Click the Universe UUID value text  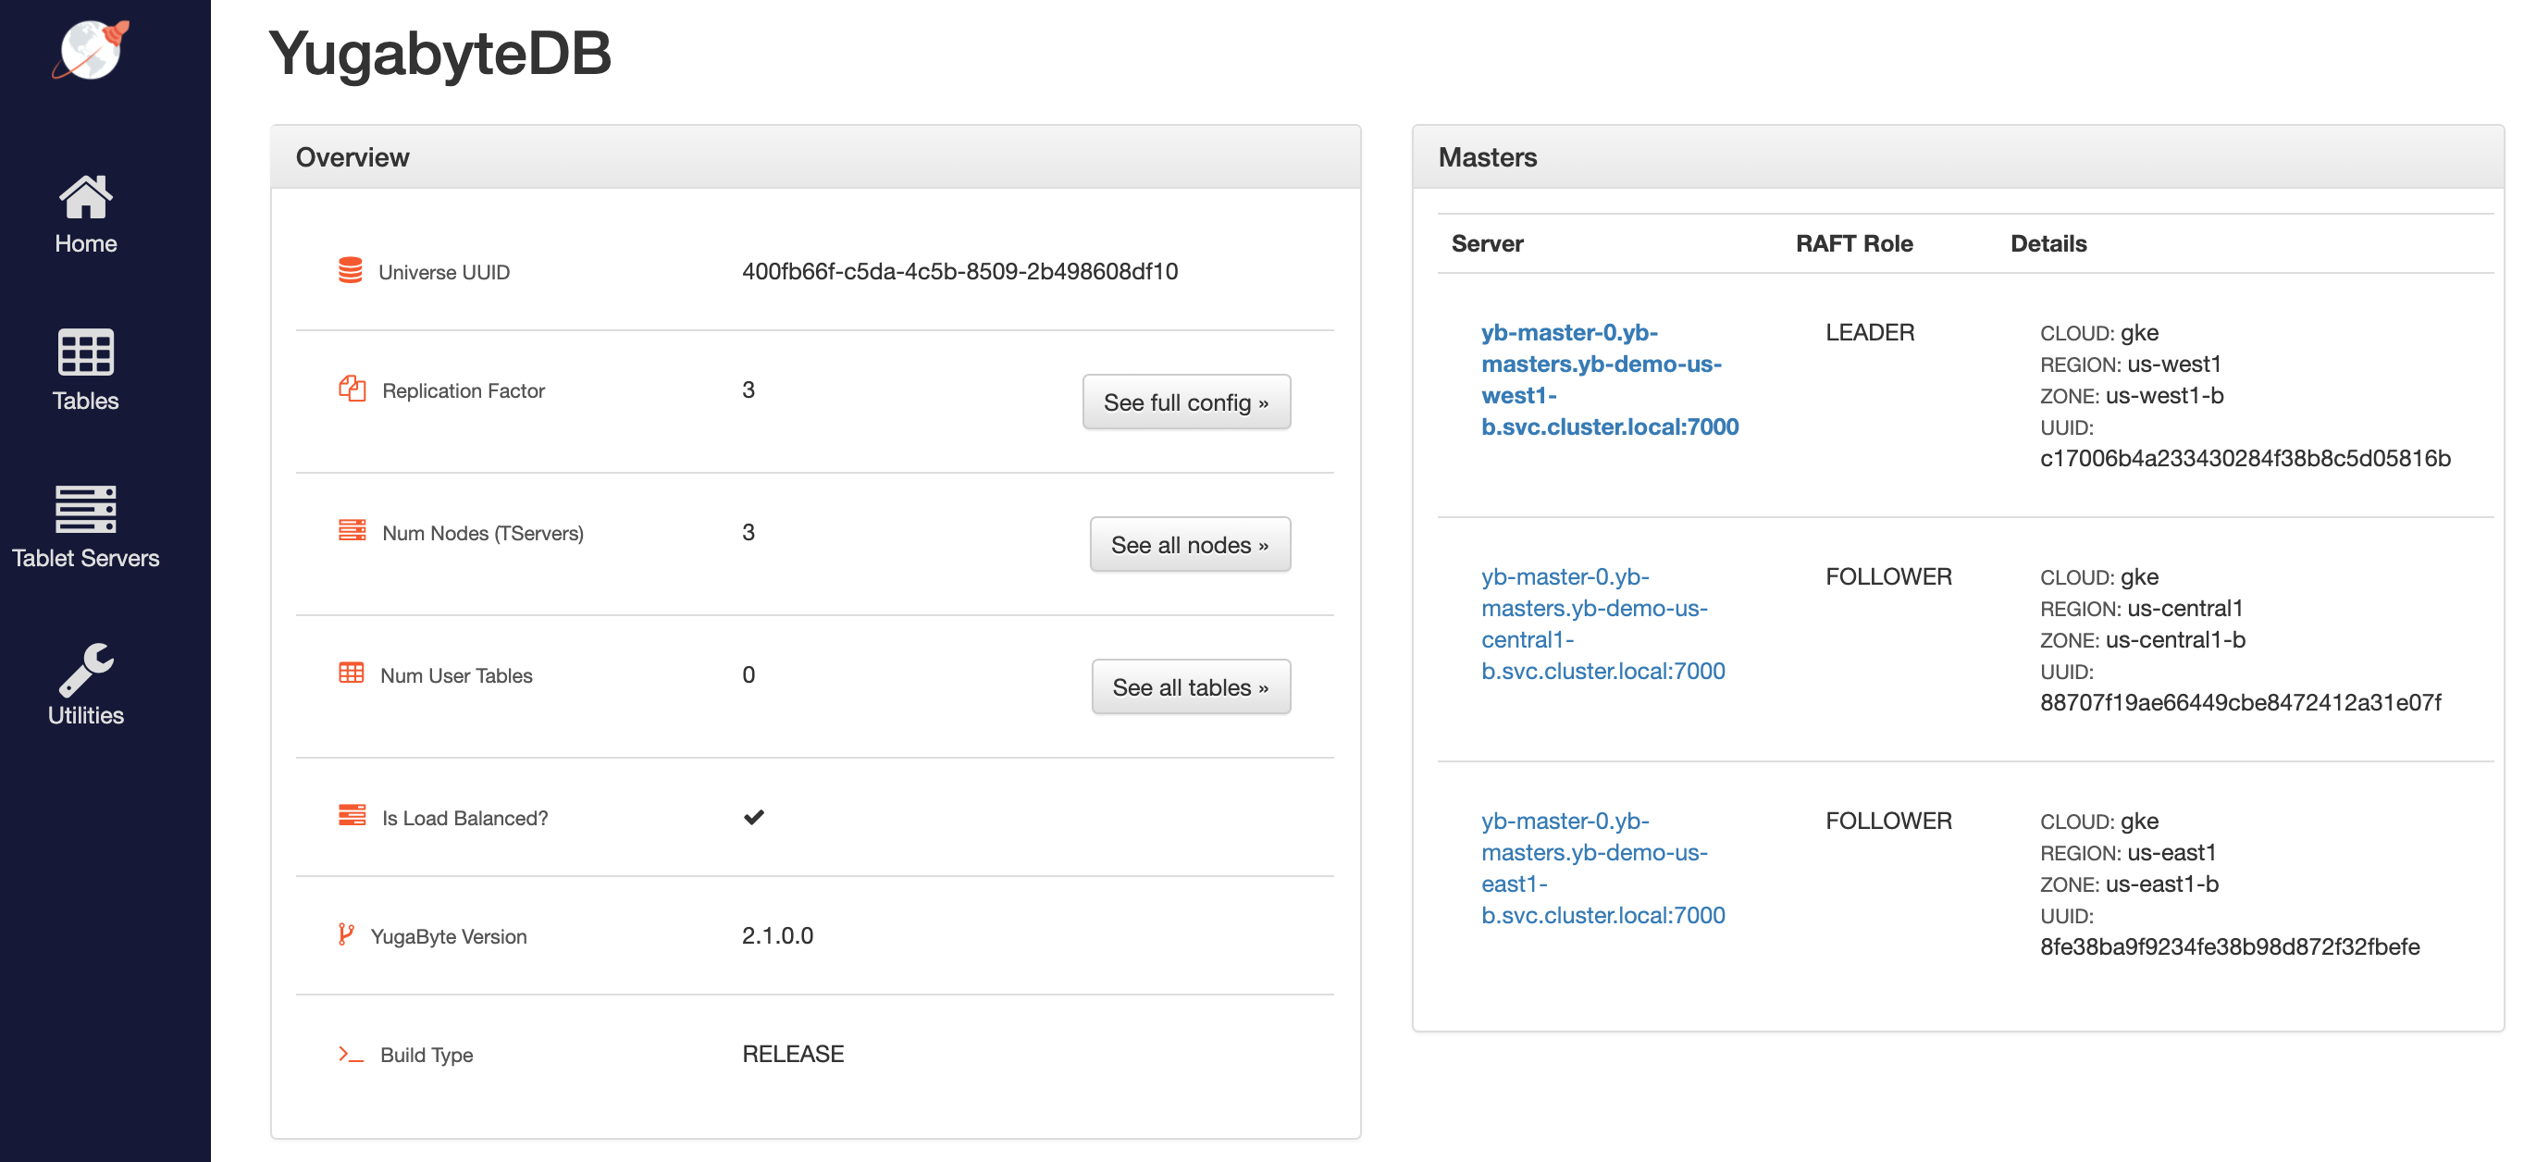959,271
